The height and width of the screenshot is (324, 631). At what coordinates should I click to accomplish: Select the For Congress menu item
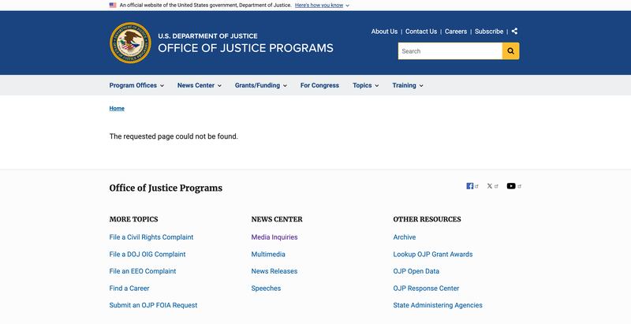pyautogui.click(x=319, y=85)
